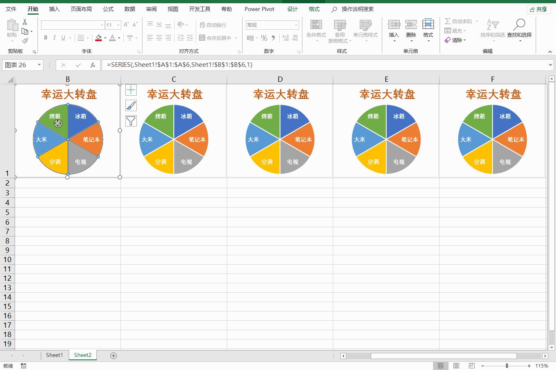Toggle underline formatting
Screen dimensions: 556x370
pyautogui.click(x=63, y=37)
